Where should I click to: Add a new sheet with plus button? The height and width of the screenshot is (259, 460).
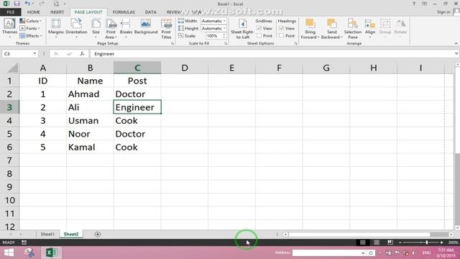[98, 235]
